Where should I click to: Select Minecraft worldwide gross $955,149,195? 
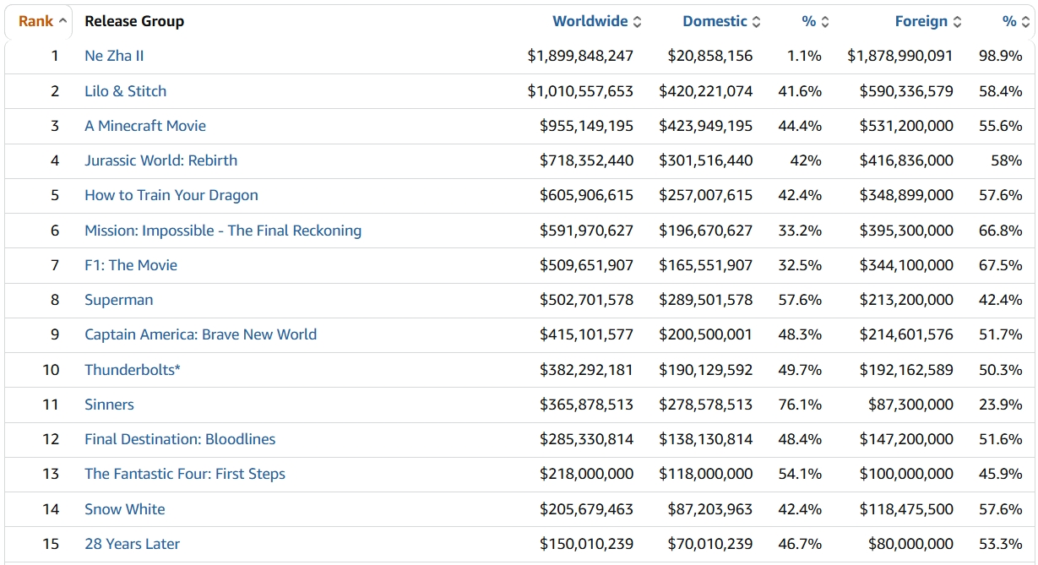[x=587, y=126]
